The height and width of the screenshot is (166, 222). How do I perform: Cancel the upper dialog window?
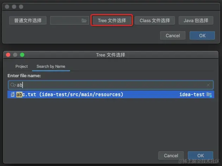tap(173, 35)
